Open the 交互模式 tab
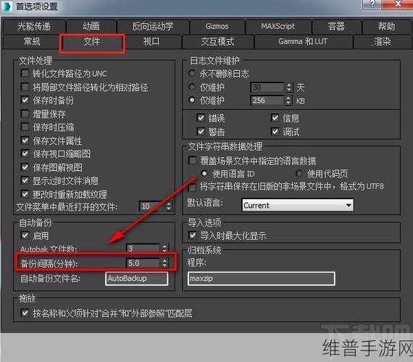The width and height of the screenshot is (413, 362). [217, 41]
